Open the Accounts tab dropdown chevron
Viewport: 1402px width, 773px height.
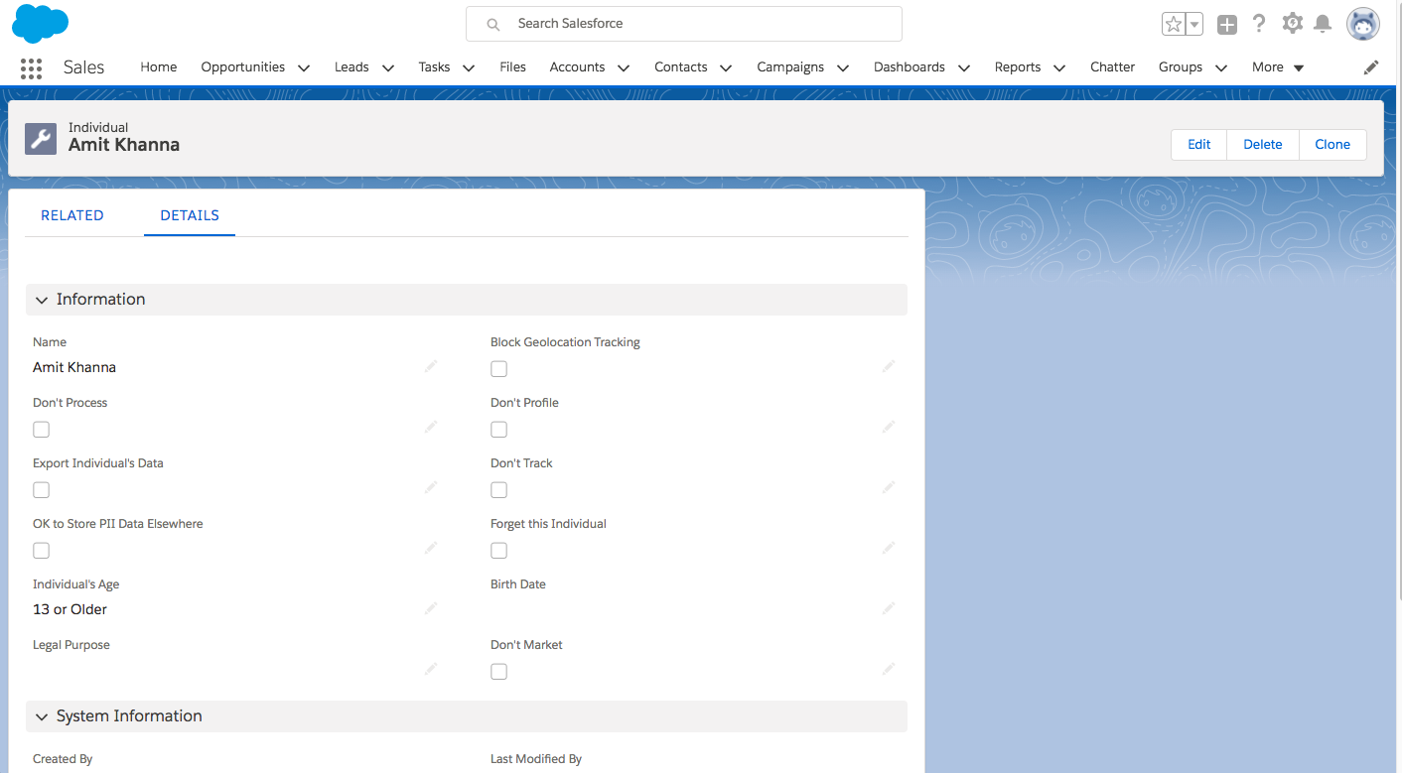point(624,68)
